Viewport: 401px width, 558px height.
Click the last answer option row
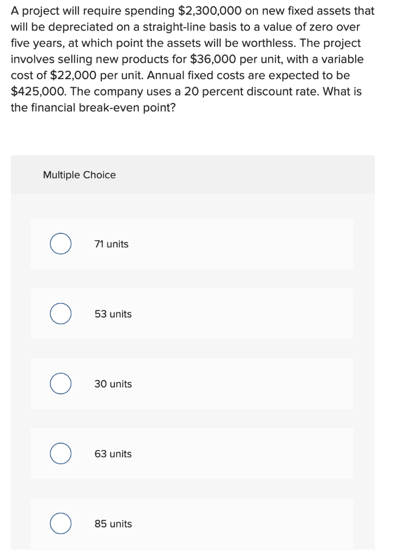coord(193,523)
